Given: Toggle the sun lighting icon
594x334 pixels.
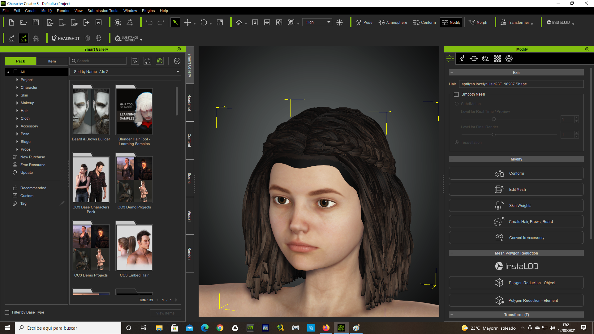Looking at the screenshot, I should coord(339,22).
